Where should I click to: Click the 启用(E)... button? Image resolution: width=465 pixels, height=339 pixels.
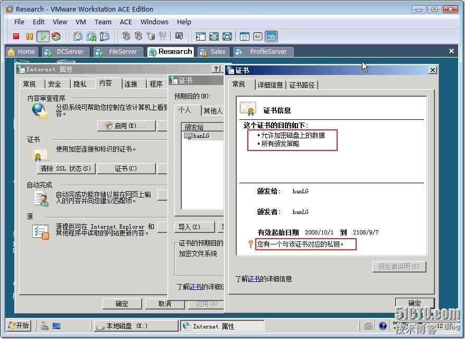pyautogui.click(x=126, y=126)
